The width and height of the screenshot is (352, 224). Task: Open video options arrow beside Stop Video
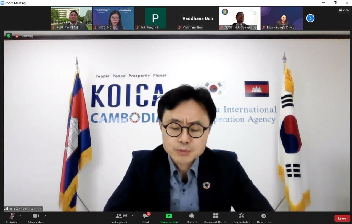(x=45, y=216)
